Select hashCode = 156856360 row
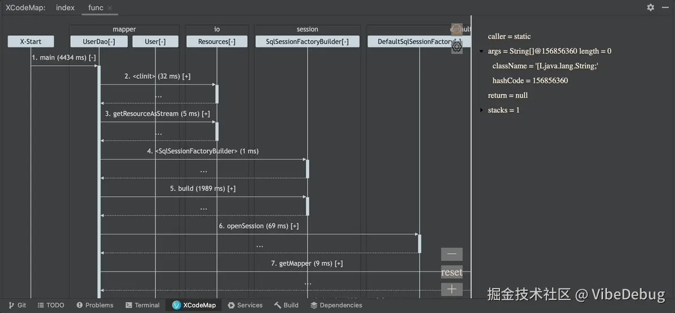This screenshot has height=313, width=675. pos(531,81)
